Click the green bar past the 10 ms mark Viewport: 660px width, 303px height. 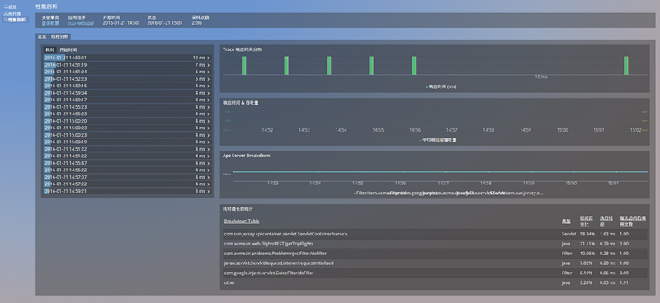626,66
